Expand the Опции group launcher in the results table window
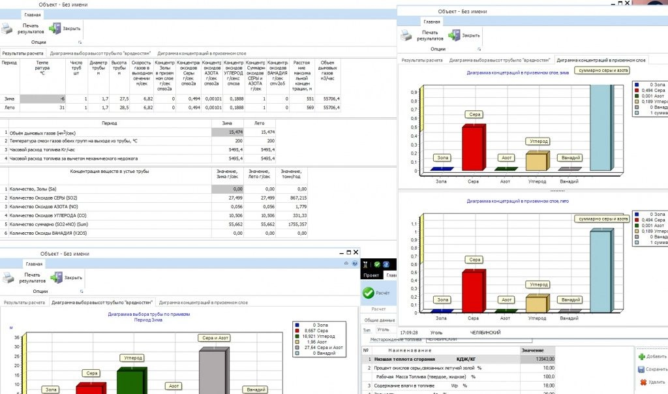Viewport: 668px width, 394px height. tap(80, 42)
